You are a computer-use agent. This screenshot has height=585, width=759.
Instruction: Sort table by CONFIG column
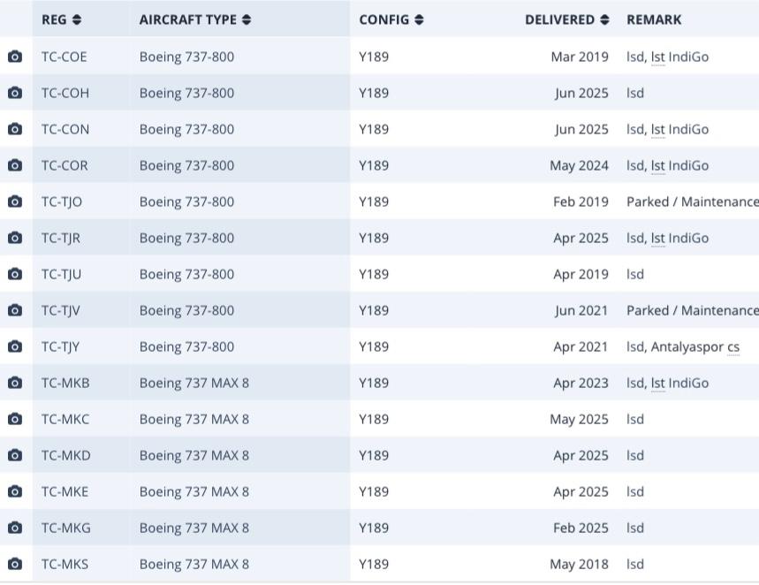(391, 19)
